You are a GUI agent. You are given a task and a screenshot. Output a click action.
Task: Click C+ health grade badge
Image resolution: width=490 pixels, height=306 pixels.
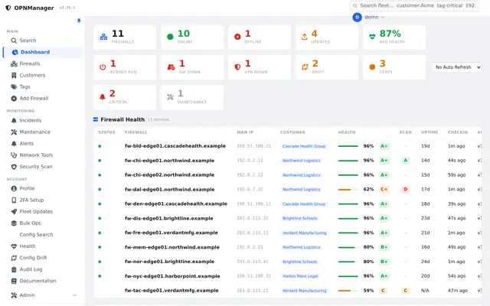click(384, 189)
